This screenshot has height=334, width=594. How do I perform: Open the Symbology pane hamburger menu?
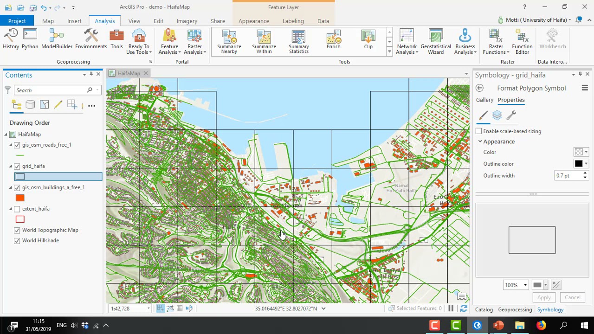(x=585, y=88)
